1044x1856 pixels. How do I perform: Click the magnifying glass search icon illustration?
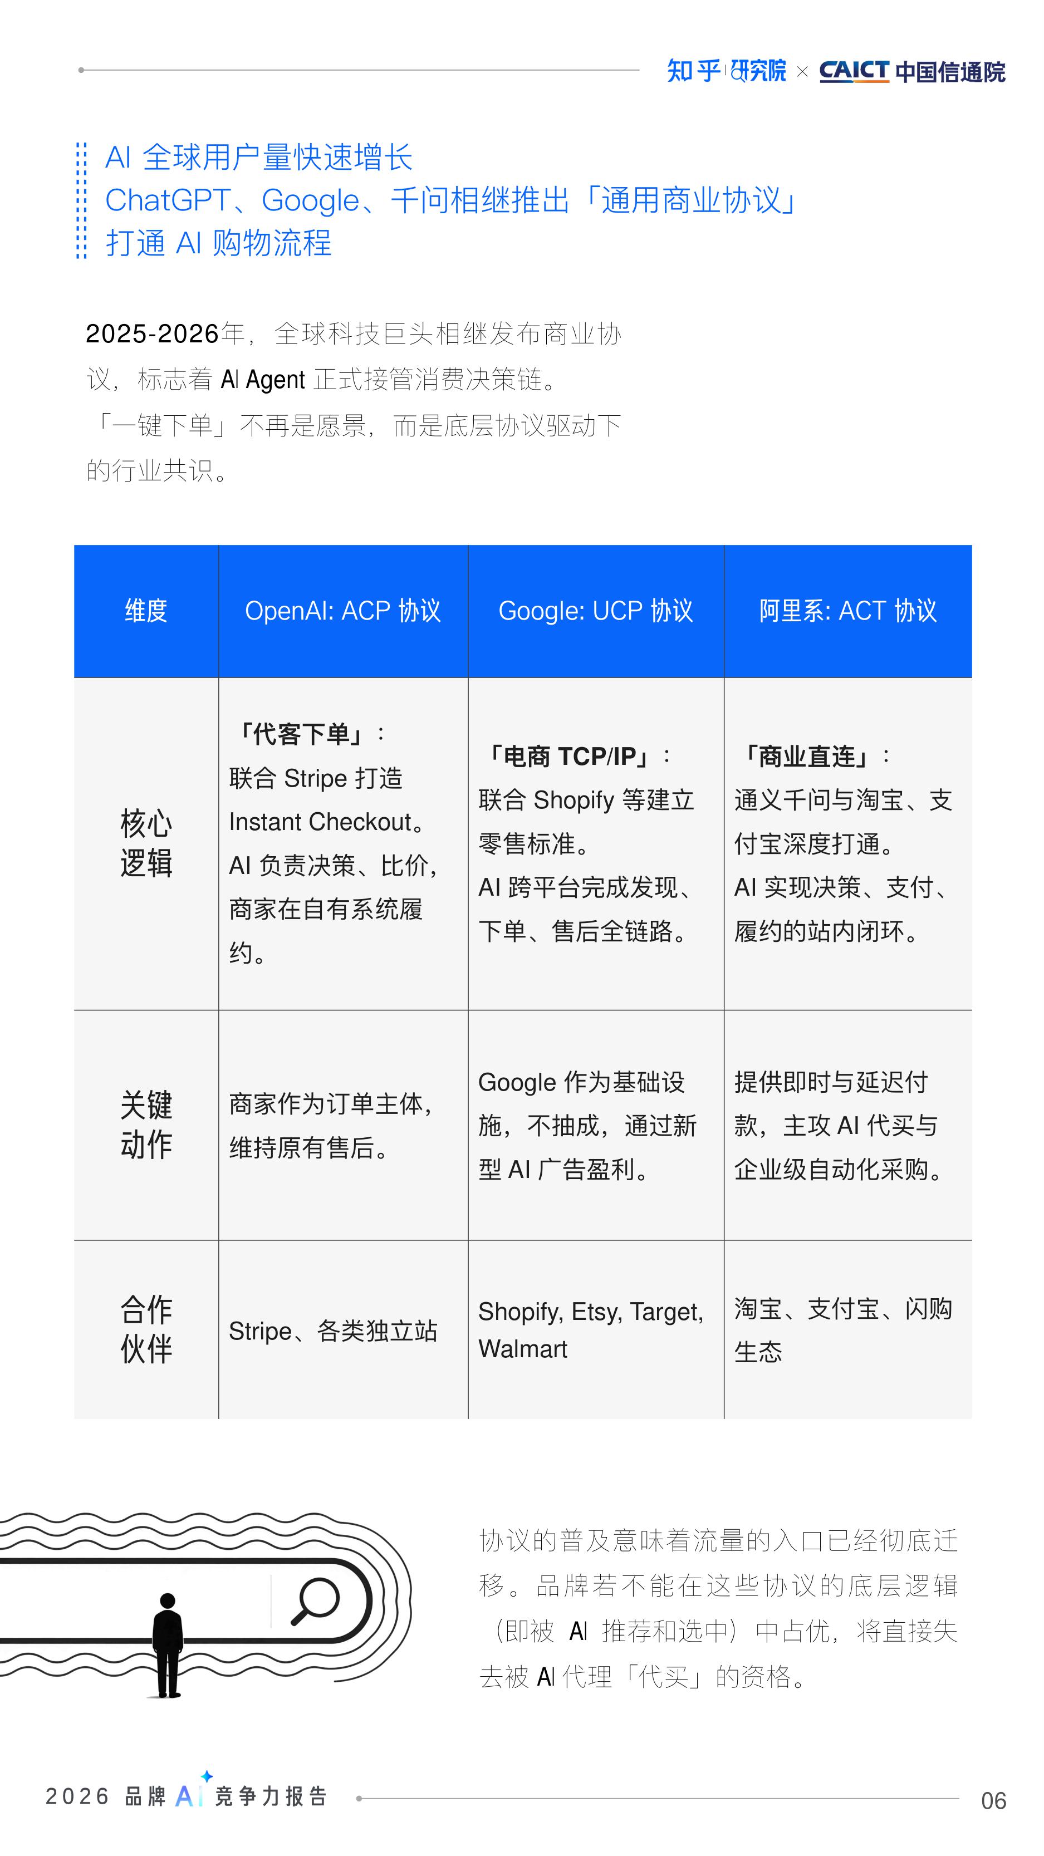[315, 1602]
